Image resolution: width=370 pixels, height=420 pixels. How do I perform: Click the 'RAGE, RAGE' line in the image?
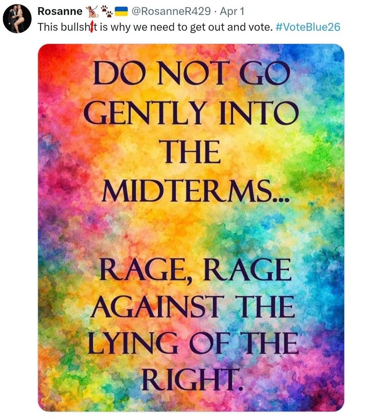(x=195, y=270)
